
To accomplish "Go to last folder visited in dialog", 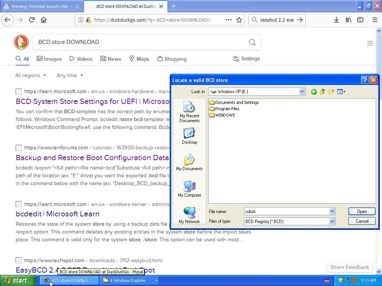I will (314, 92).
